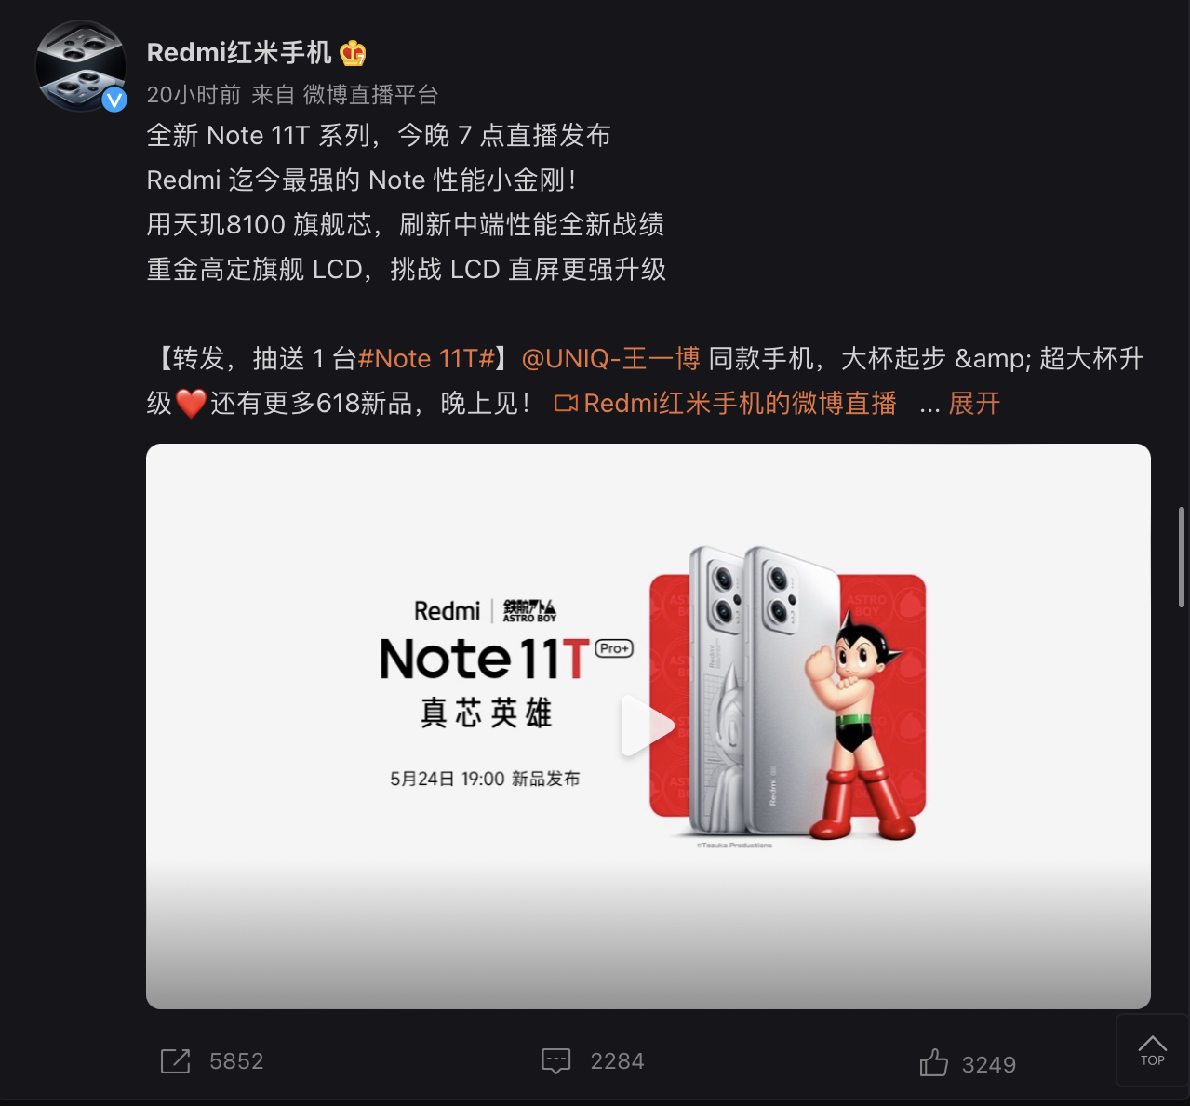Click the gold crown membership badge
The image size is (1190, 1106).
(353, 54)
